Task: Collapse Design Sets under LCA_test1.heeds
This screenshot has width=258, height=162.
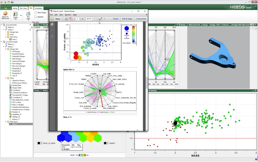Action: pyautogui.click(x=6, y=49)
